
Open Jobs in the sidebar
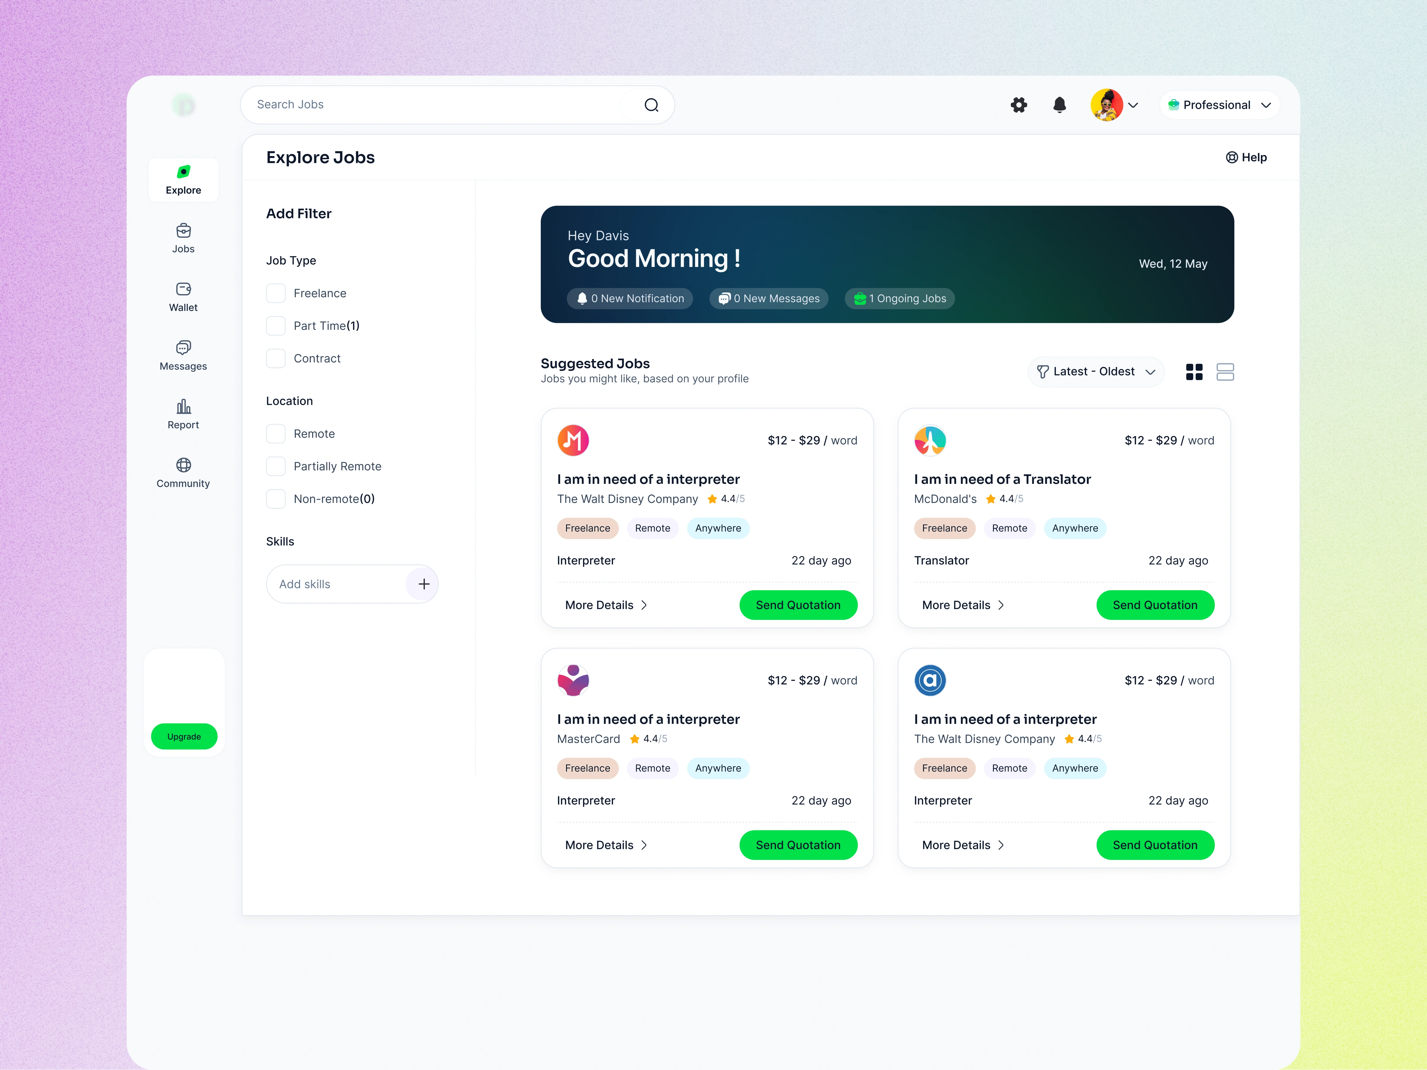183,239
